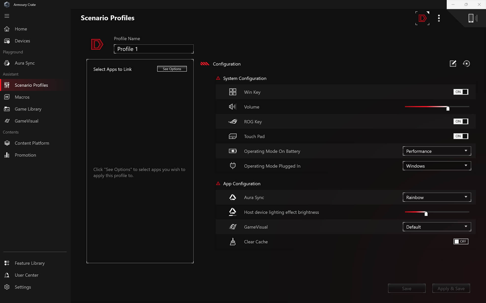
Task: Enable the Clear Cache switch
Action: (x=461, y=241)
